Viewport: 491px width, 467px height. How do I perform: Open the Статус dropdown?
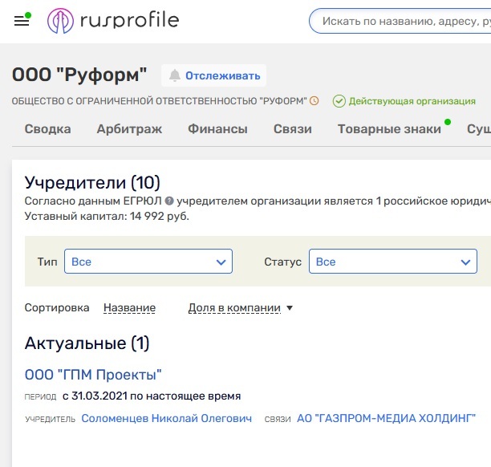[x=393, y=262]
